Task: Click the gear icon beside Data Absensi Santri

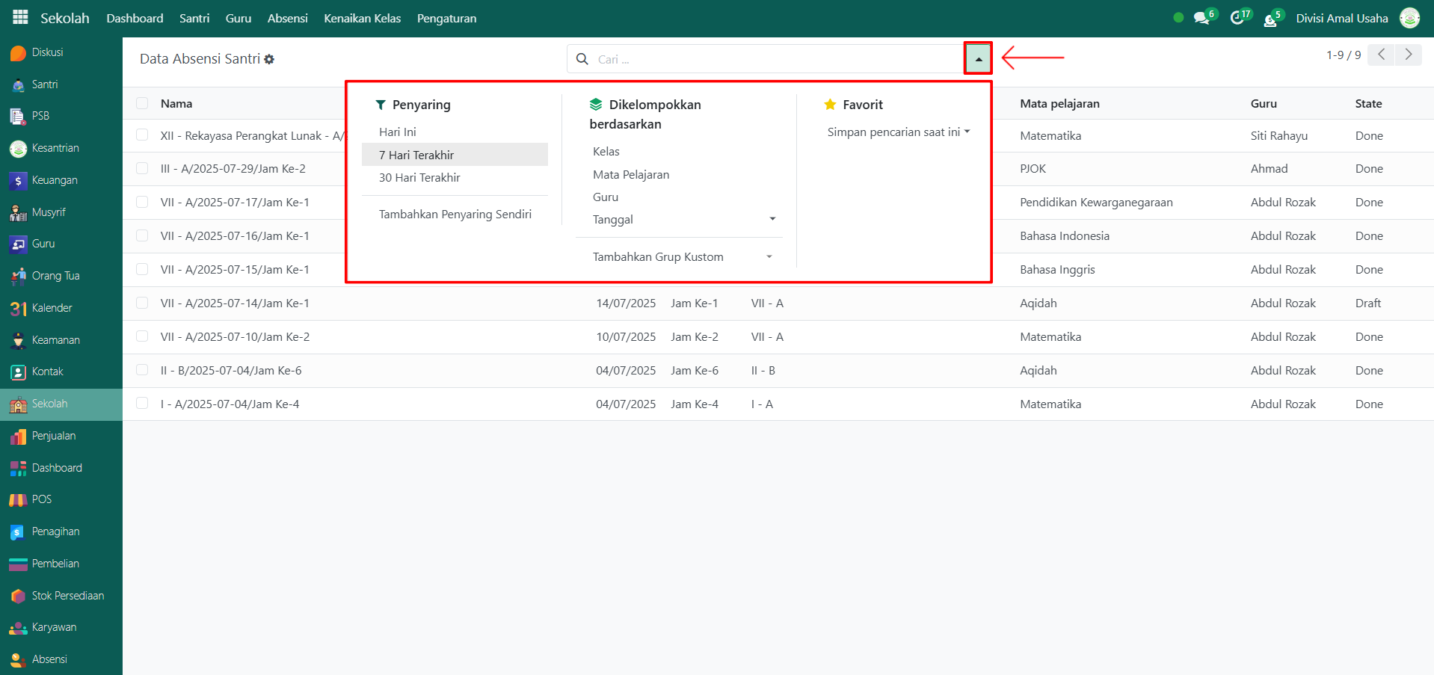Action: point(269,59)
